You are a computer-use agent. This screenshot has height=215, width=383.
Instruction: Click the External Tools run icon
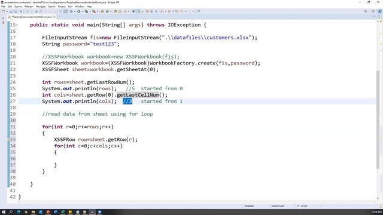point(94,11)
